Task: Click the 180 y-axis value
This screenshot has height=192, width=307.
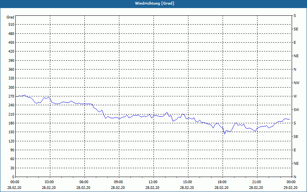Action: click(x=11, y=123)
